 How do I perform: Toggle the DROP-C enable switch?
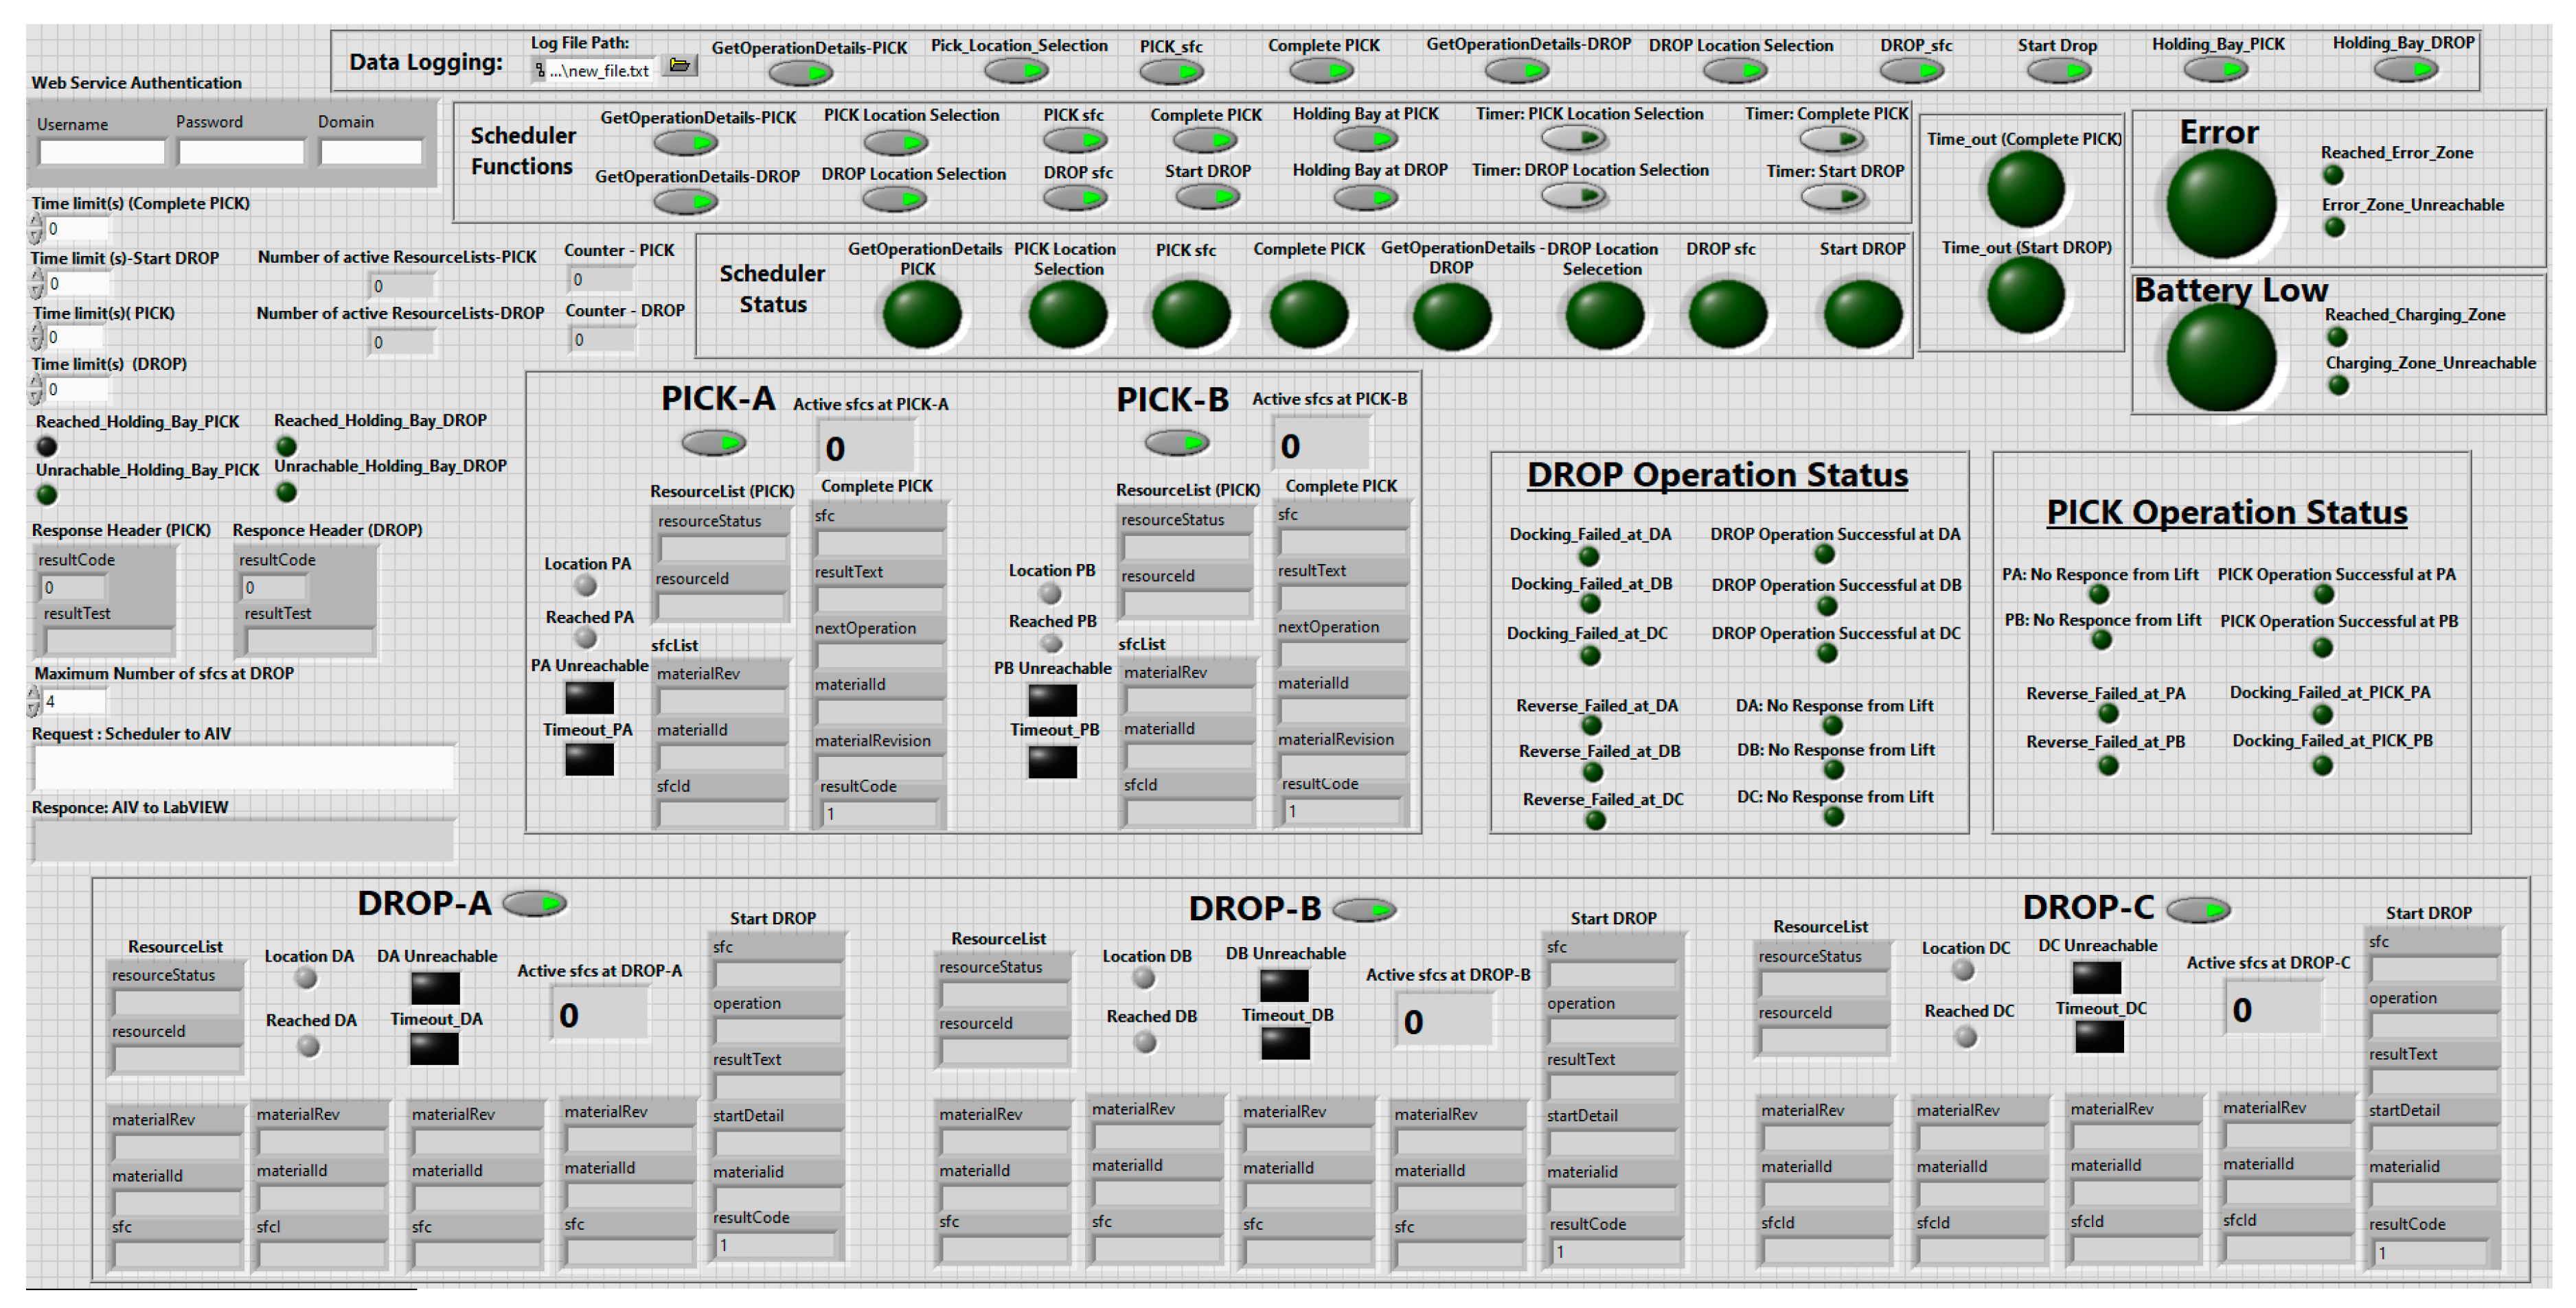2198,909
